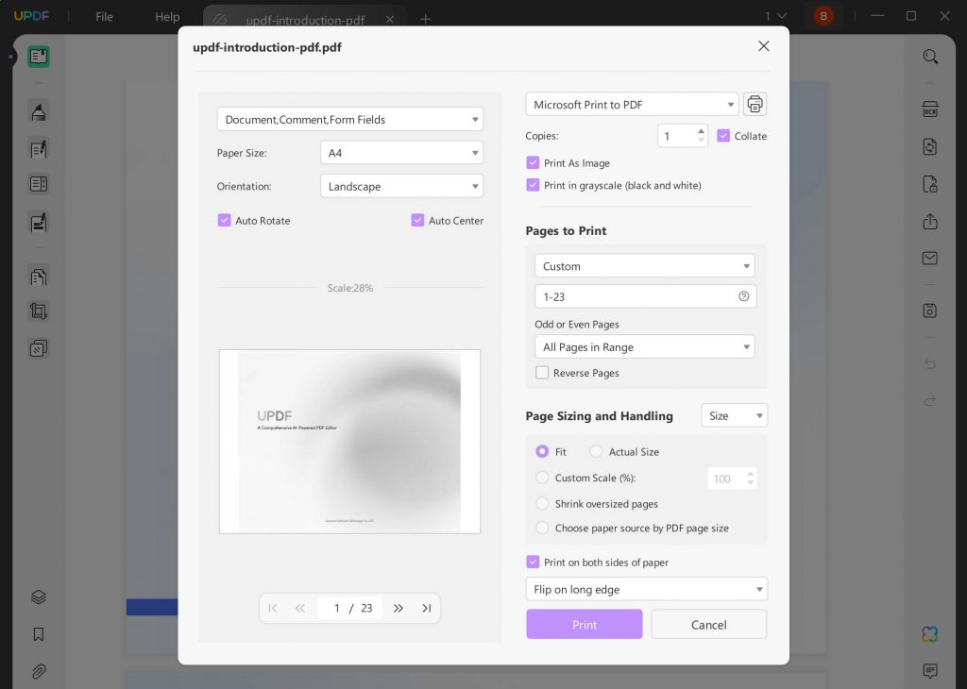This screenshot has height=689, width=967.
Task: Enable the Reverse Pages checkbox
Action: pos(542,372)
